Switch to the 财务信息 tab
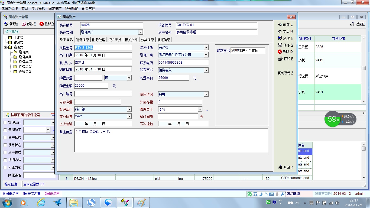This screenshot has width=370, height=208. click(82, 40)
